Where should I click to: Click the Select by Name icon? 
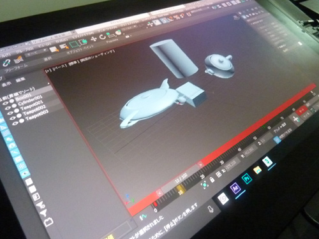coord(63,47)
